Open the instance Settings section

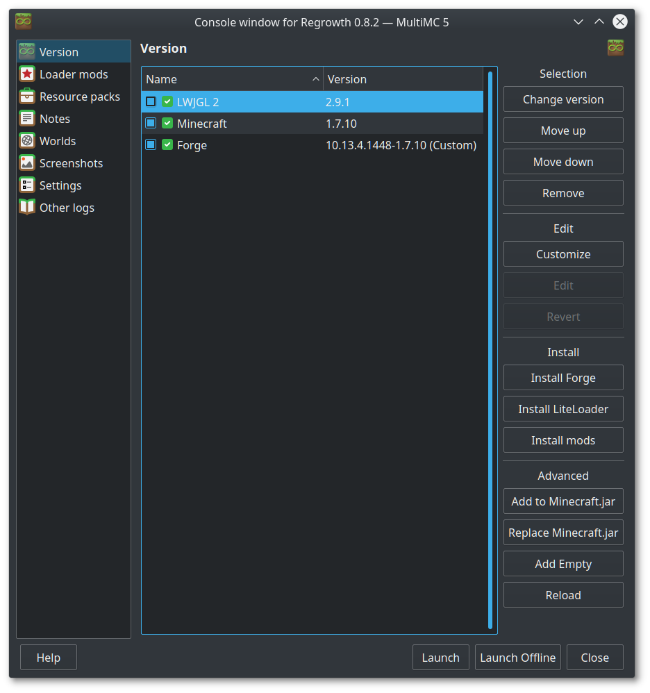[60, 185]
